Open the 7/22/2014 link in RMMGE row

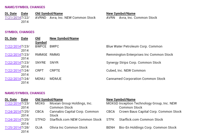13,55
